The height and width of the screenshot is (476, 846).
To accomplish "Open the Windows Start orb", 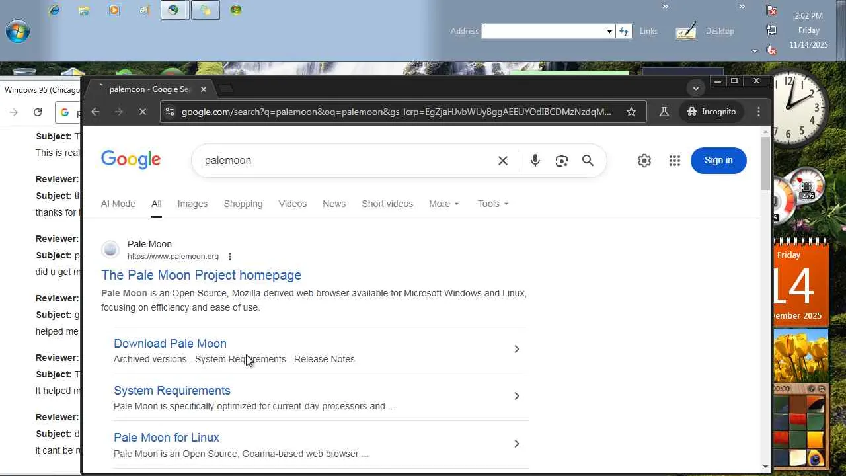I will pos(18,31).
